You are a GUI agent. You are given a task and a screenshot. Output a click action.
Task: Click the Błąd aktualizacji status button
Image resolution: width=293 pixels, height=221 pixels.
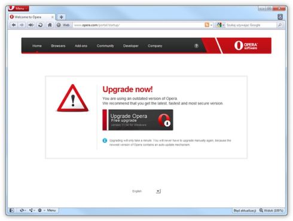click(x=245, y=210)
